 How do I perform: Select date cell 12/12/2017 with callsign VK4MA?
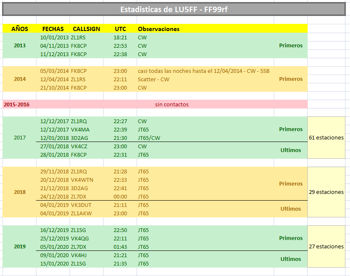tap(54, 130)
